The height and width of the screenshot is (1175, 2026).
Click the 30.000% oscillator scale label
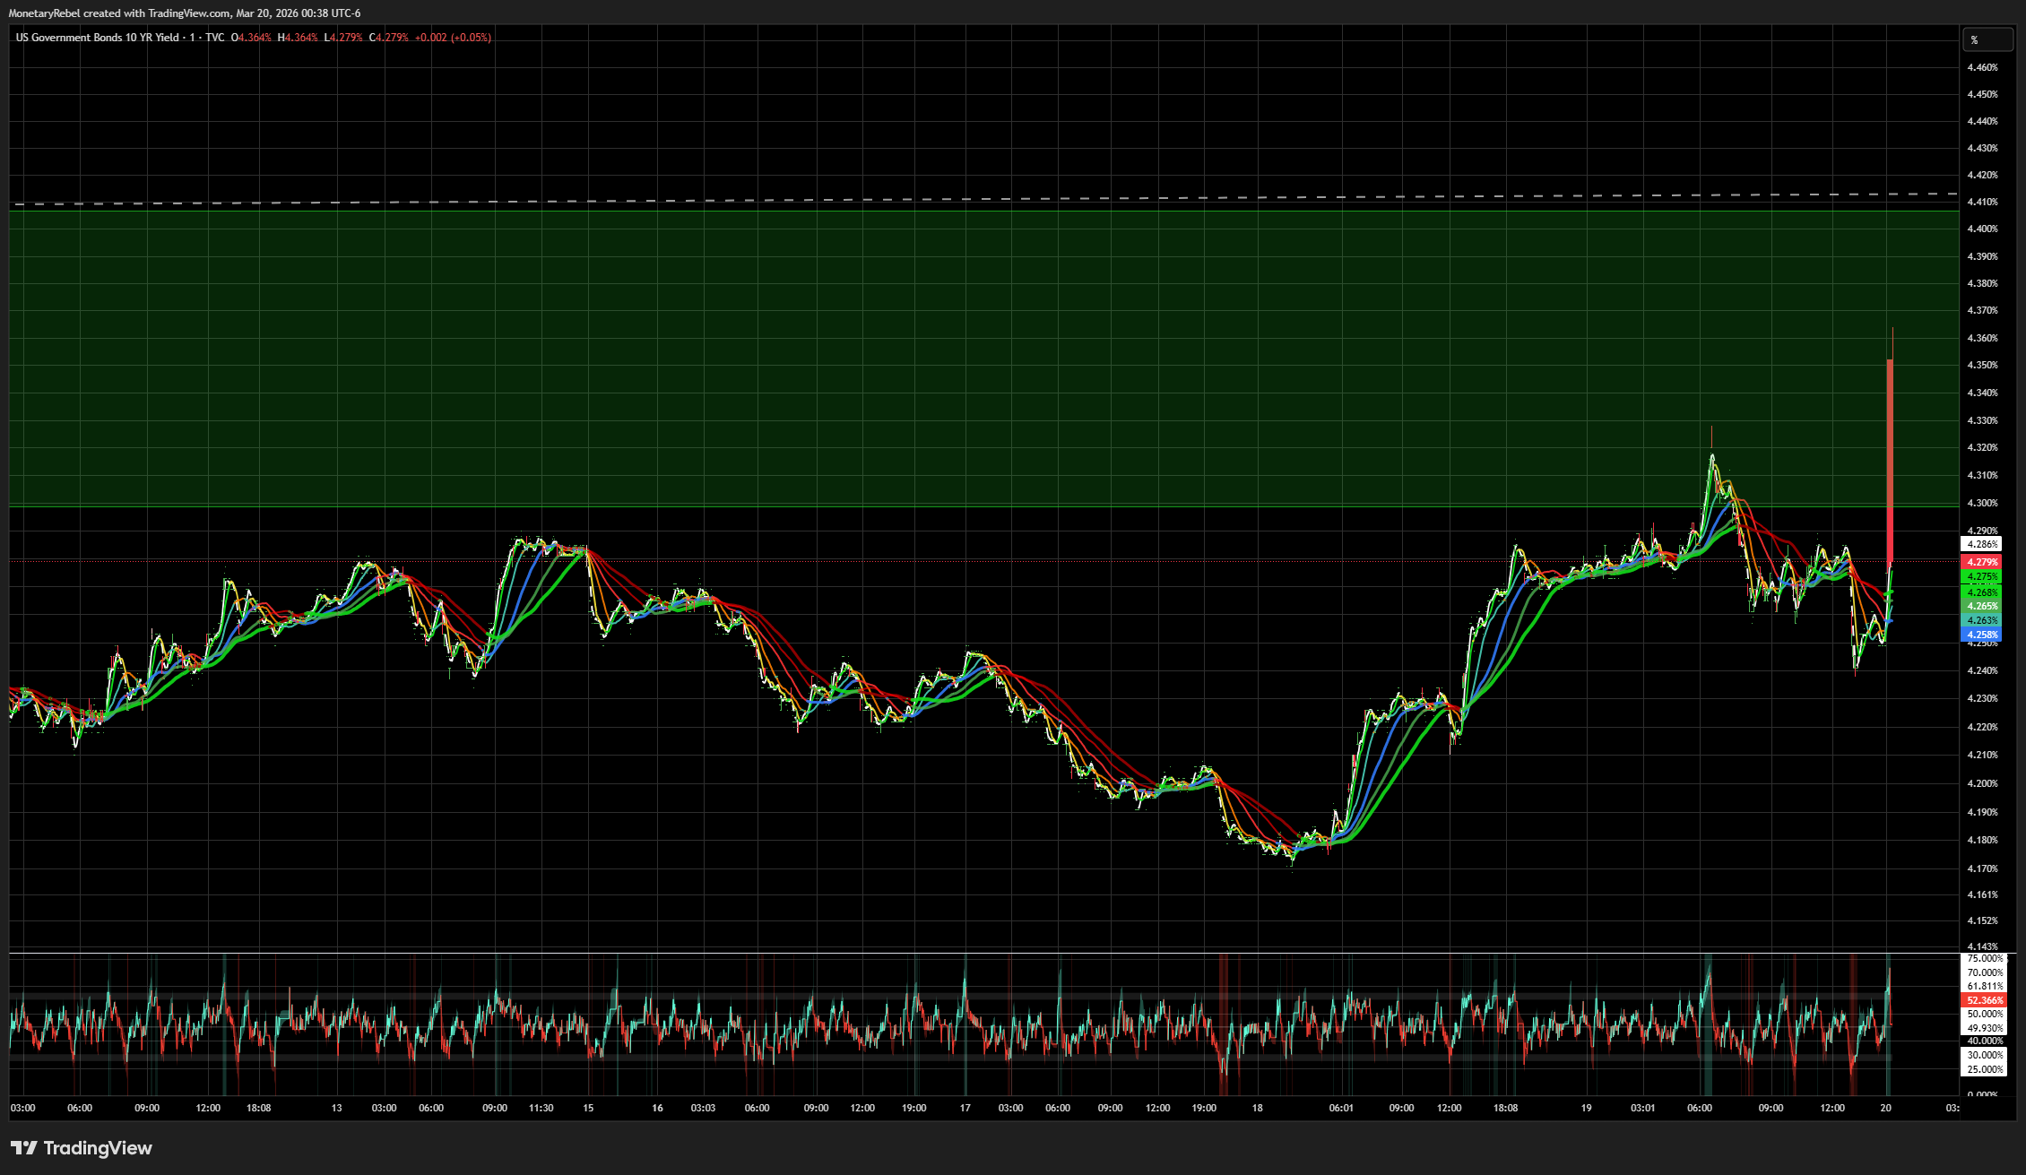1984,1055
